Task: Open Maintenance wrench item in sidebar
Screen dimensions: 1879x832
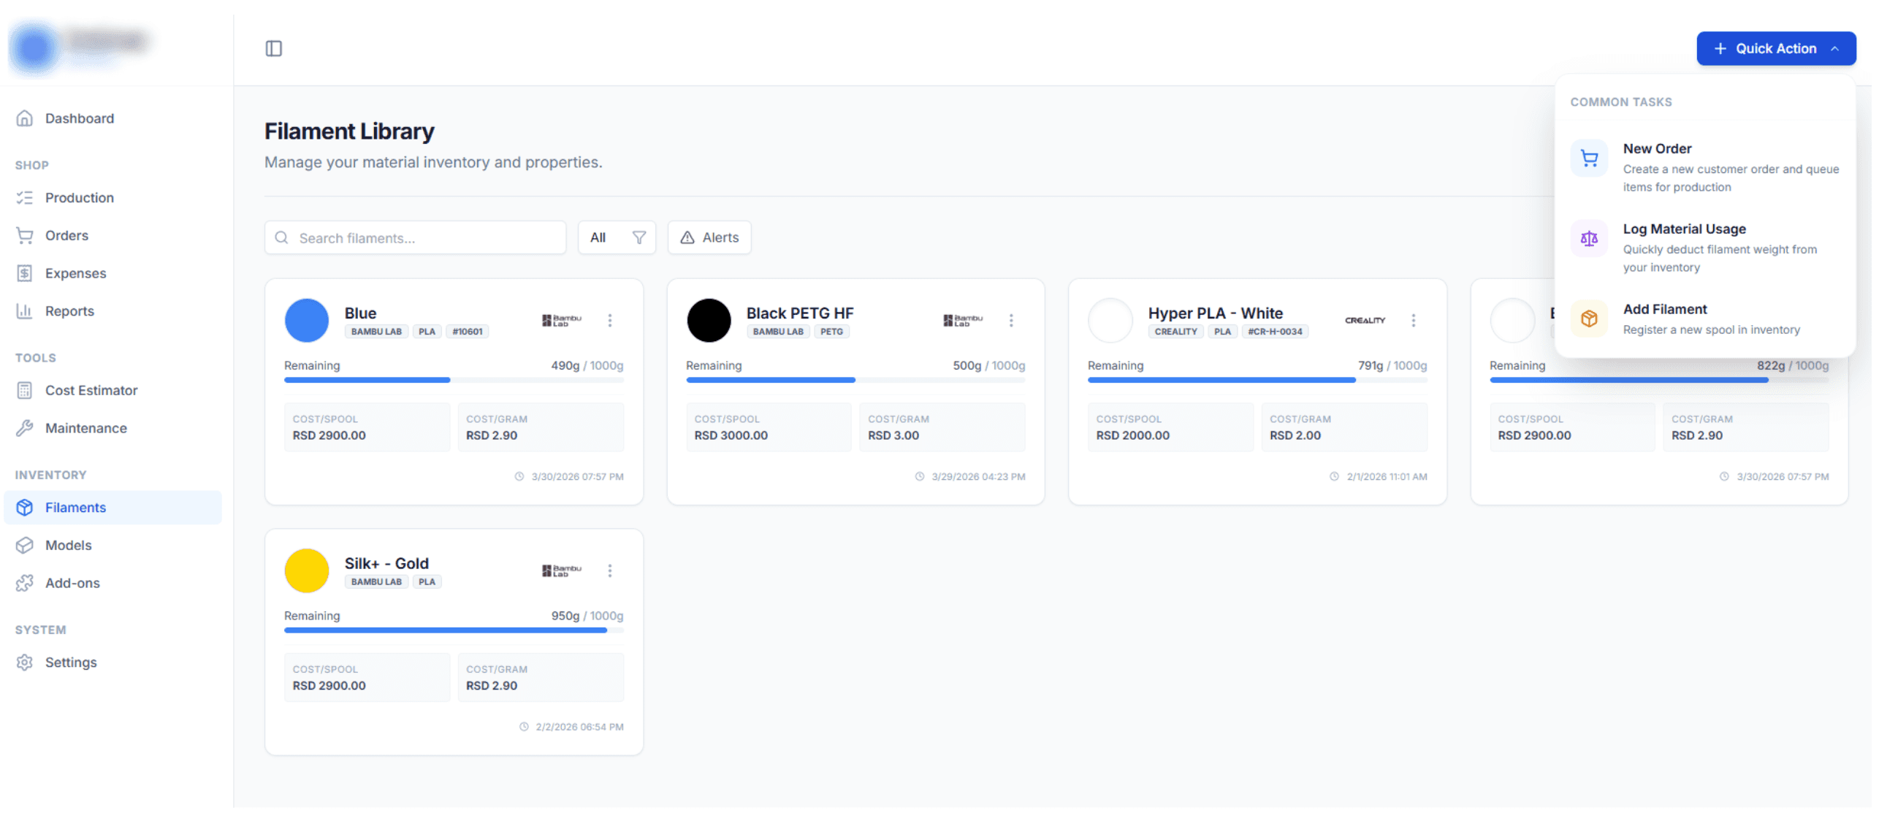Action: [x=85, y=428]
